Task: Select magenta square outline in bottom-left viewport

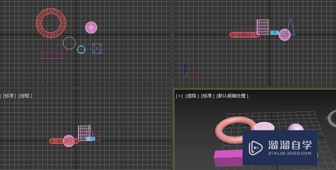Action: coord(96,137)
